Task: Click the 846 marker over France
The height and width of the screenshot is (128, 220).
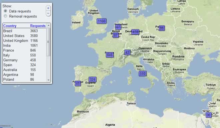Action: click(110, 55)
